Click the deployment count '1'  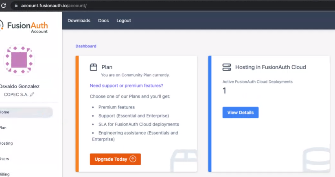[224, 91]
